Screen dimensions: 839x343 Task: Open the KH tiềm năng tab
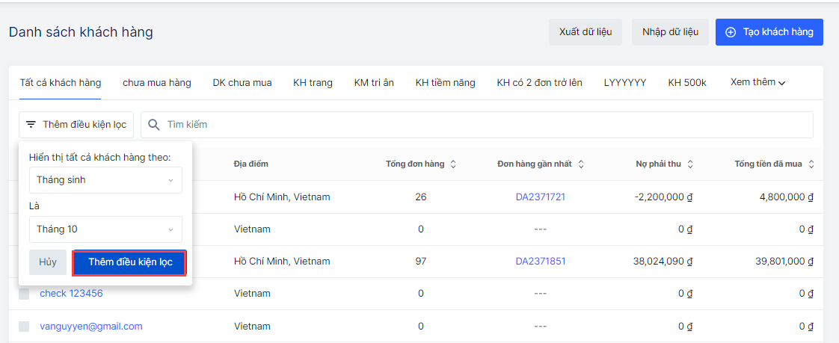[x=445, y=82]
